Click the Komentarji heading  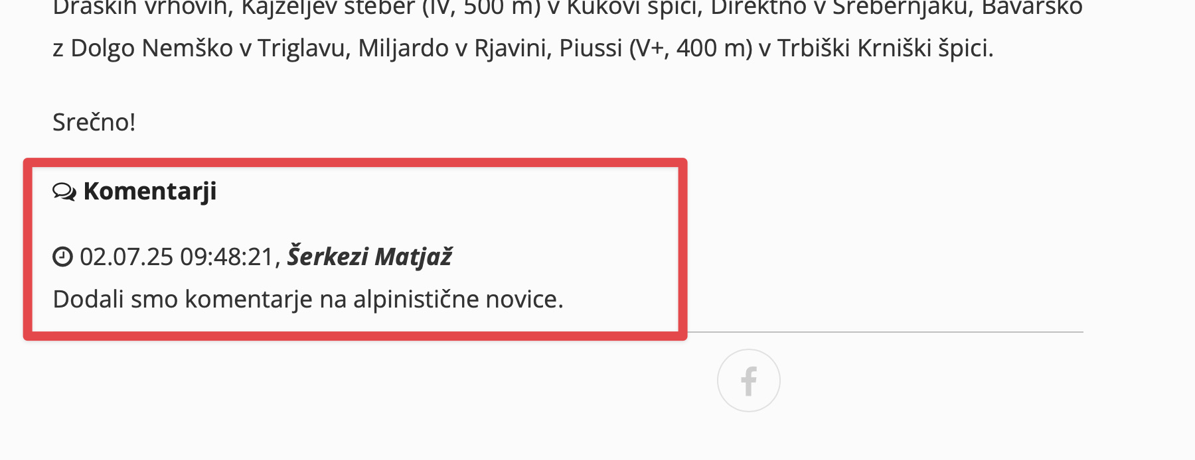coord(150,192)
